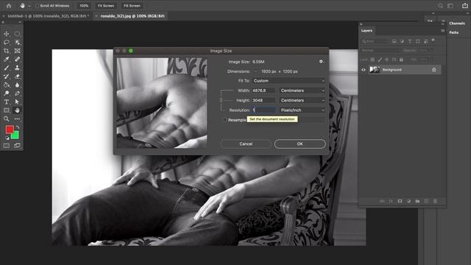Select the Pen tool
Screen dimensions: 471x265
(17, 93)
